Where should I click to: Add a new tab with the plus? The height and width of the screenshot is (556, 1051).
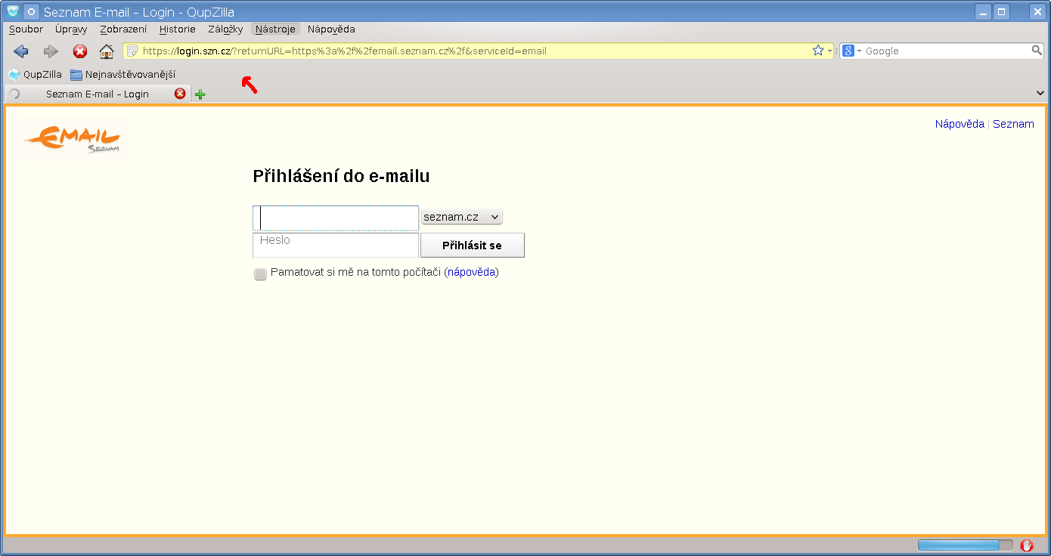(200, 94)
